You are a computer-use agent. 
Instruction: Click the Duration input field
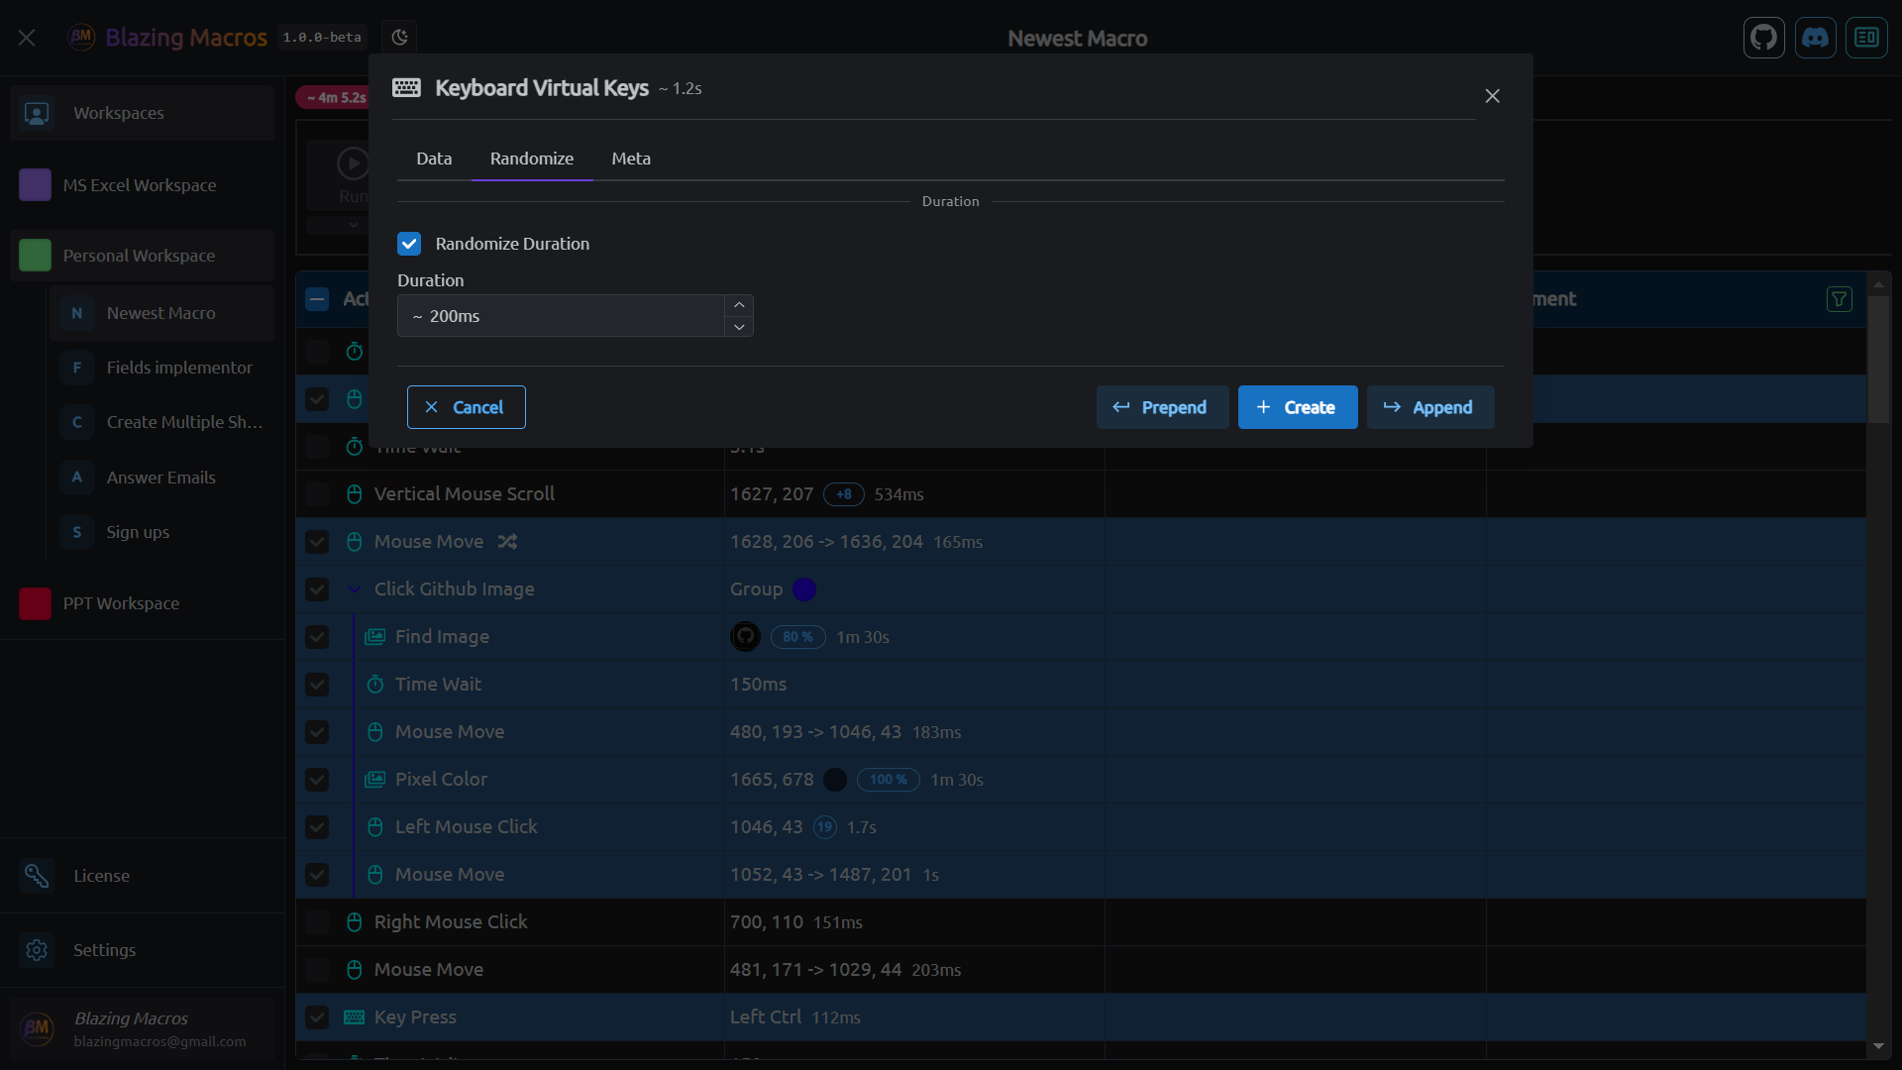coord(561,316)
